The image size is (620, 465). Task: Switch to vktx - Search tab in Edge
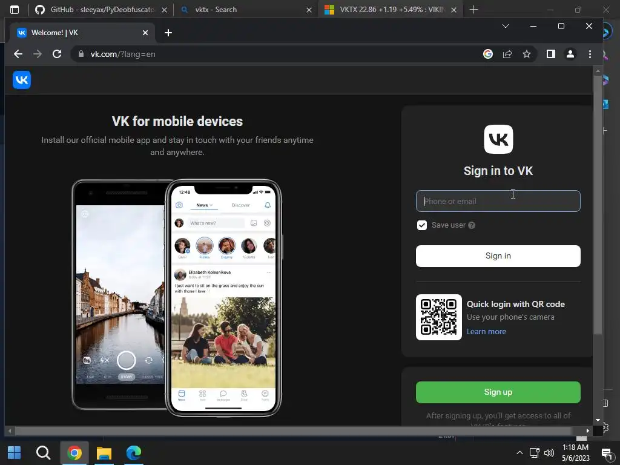tap(245, 10)
